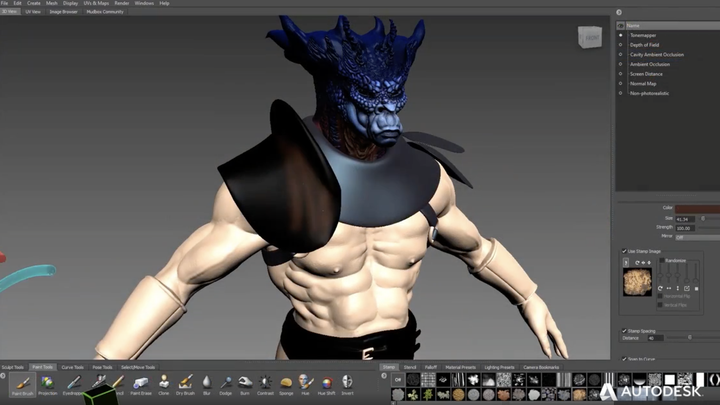Screen dimensions: 720x405
Task: Choose the Hue paint tool
Action: pyautogui.click(x=305, y=385)
